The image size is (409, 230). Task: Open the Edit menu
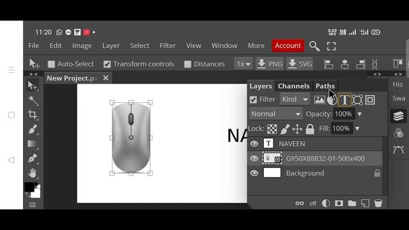(x=56, y=45)
